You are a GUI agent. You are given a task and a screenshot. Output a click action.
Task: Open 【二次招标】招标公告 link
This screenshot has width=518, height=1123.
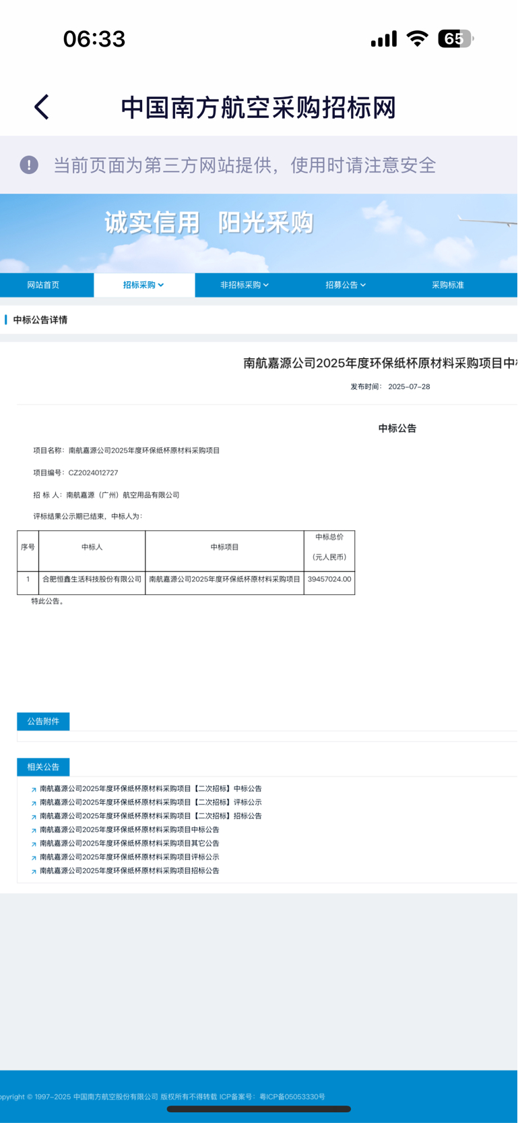[151, 816]
